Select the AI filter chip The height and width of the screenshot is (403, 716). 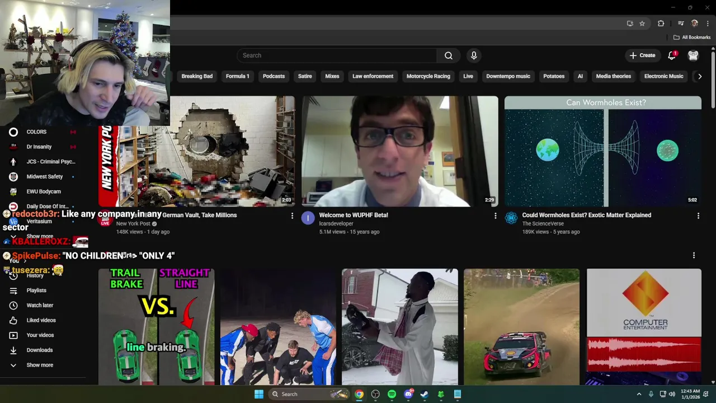click(580, 76)
